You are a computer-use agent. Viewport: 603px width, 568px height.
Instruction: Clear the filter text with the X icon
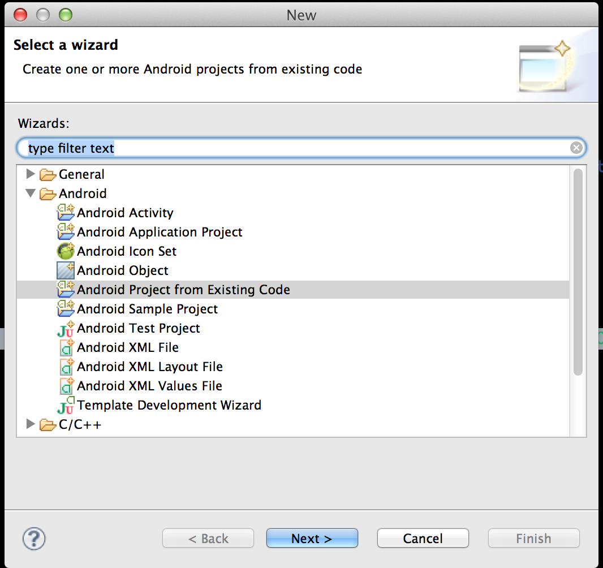[576, 148]
